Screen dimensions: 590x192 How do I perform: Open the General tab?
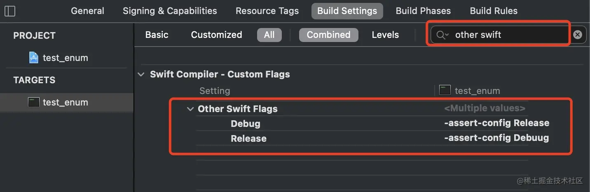point(87,11)
